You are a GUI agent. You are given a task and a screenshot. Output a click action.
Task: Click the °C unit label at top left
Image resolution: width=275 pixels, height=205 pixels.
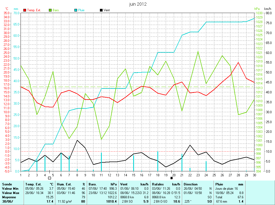click(7, 9)
